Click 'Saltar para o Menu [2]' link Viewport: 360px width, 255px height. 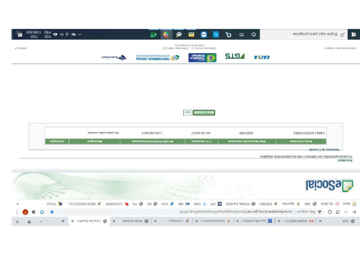(x=176, y=48)
